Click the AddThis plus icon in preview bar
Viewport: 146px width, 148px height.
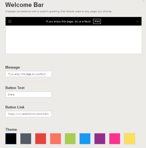click(10, 21)
